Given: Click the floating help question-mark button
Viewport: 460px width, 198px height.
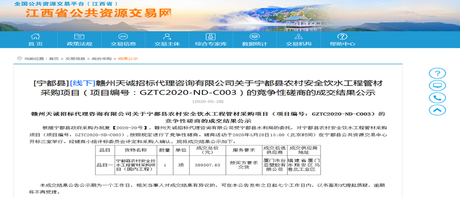Looking at the screenshot, I should 438,73.
